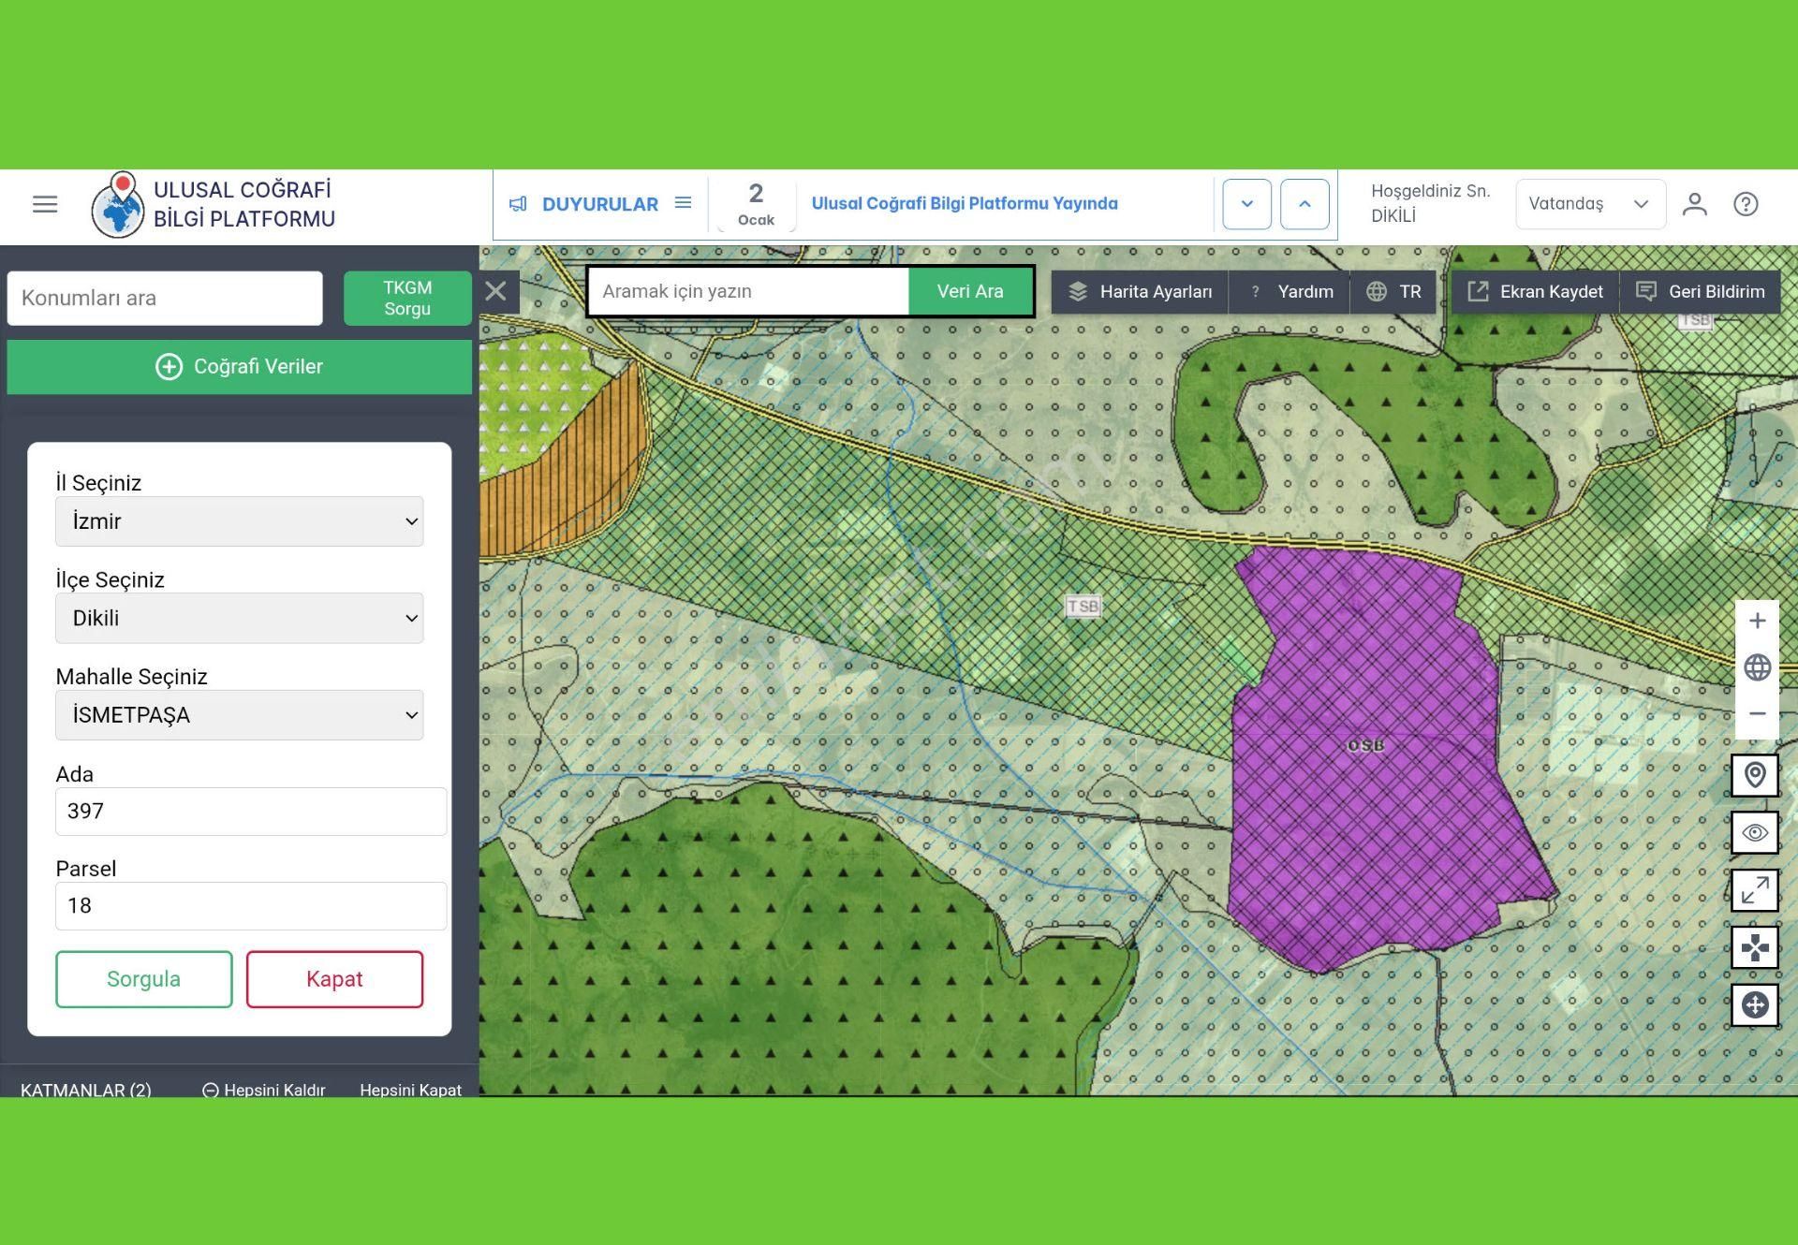Click the crosshair locate icon
The height and width of the screenshot is (1245, 1798).
click(x=1755, y=1005)
